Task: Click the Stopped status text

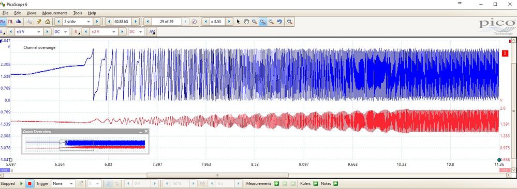Action: coord(8,184)
